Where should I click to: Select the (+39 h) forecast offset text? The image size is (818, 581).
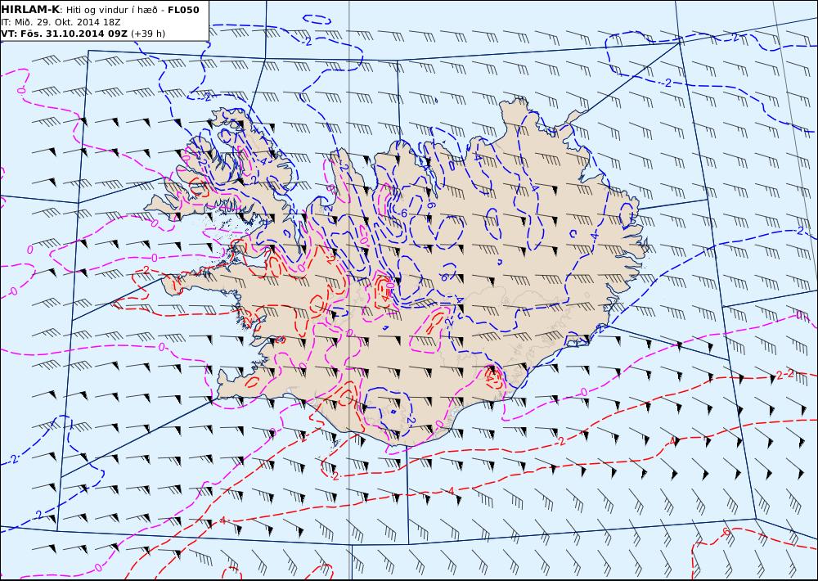point(147,34)
